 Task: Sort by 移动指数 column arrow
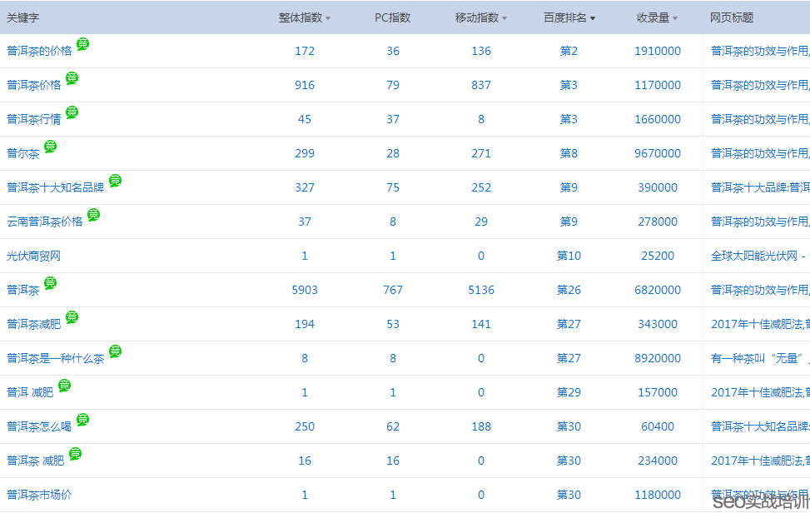click(504, 18)
